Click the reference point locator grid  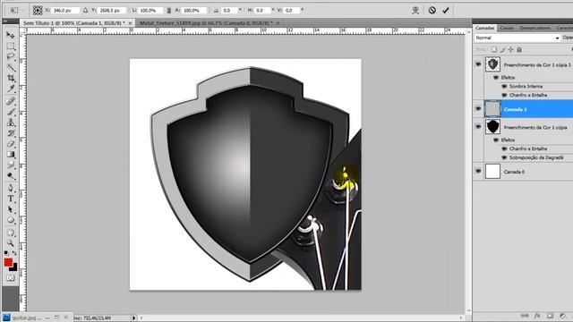[x=38, y=10]
